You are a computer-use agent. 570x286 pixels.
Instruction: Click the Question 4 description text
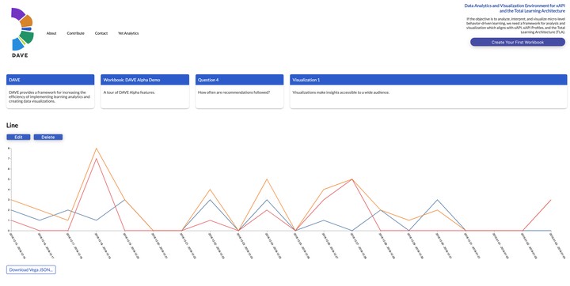click(x=234, y=92)
